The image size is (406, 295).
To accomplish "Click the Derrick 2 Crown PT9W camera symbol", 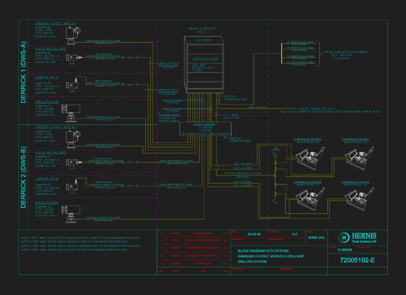I will tap(73, 139).
